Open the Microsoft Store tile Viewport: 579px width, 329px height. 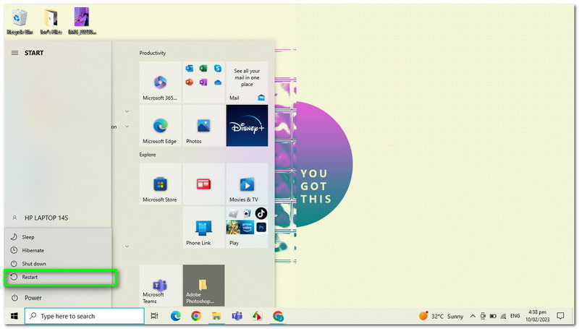tap(160, 184)
